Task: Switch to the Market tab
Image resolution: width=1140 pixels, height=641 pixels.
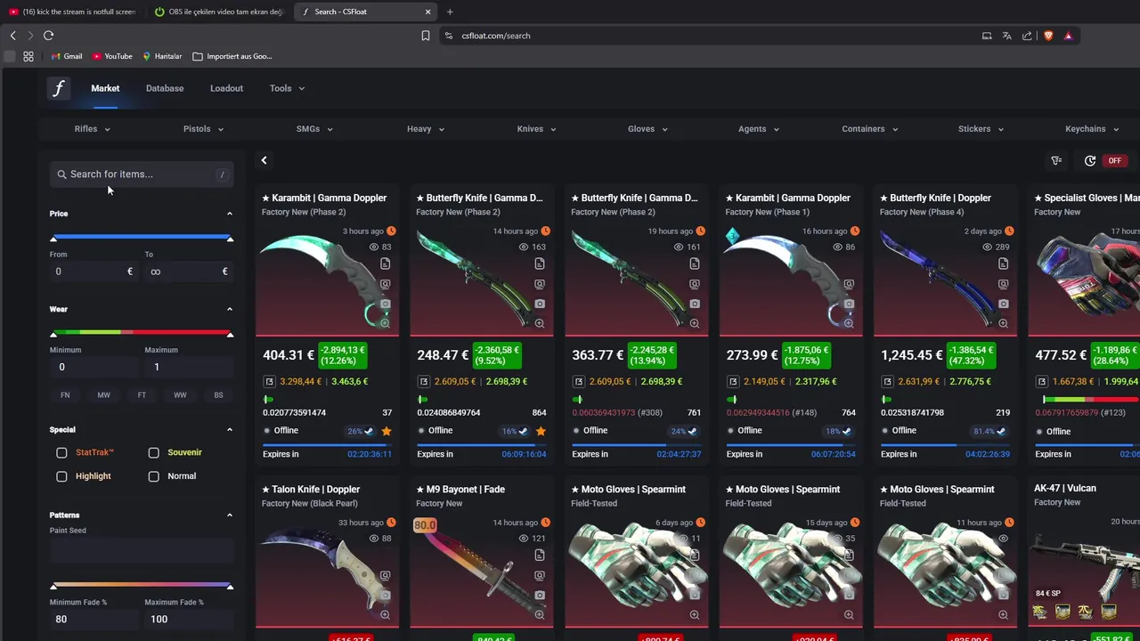Action: click(x=105, y=88)
